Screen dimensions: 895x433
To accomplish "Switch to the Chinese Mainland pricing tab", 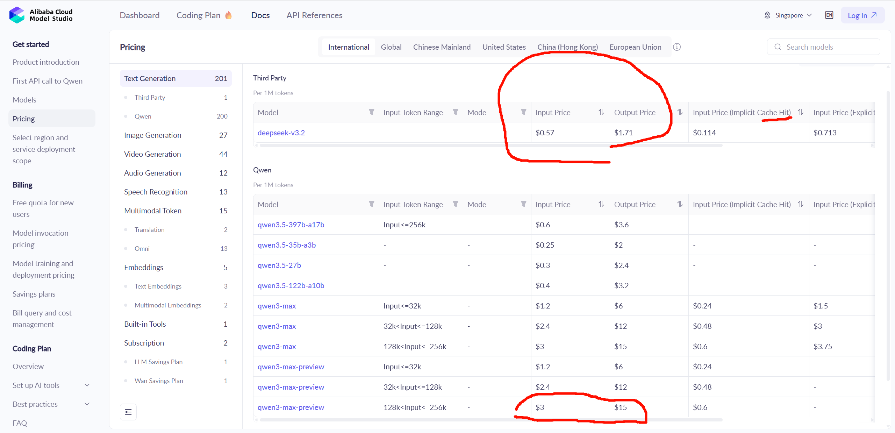I will tap(442, 47).
